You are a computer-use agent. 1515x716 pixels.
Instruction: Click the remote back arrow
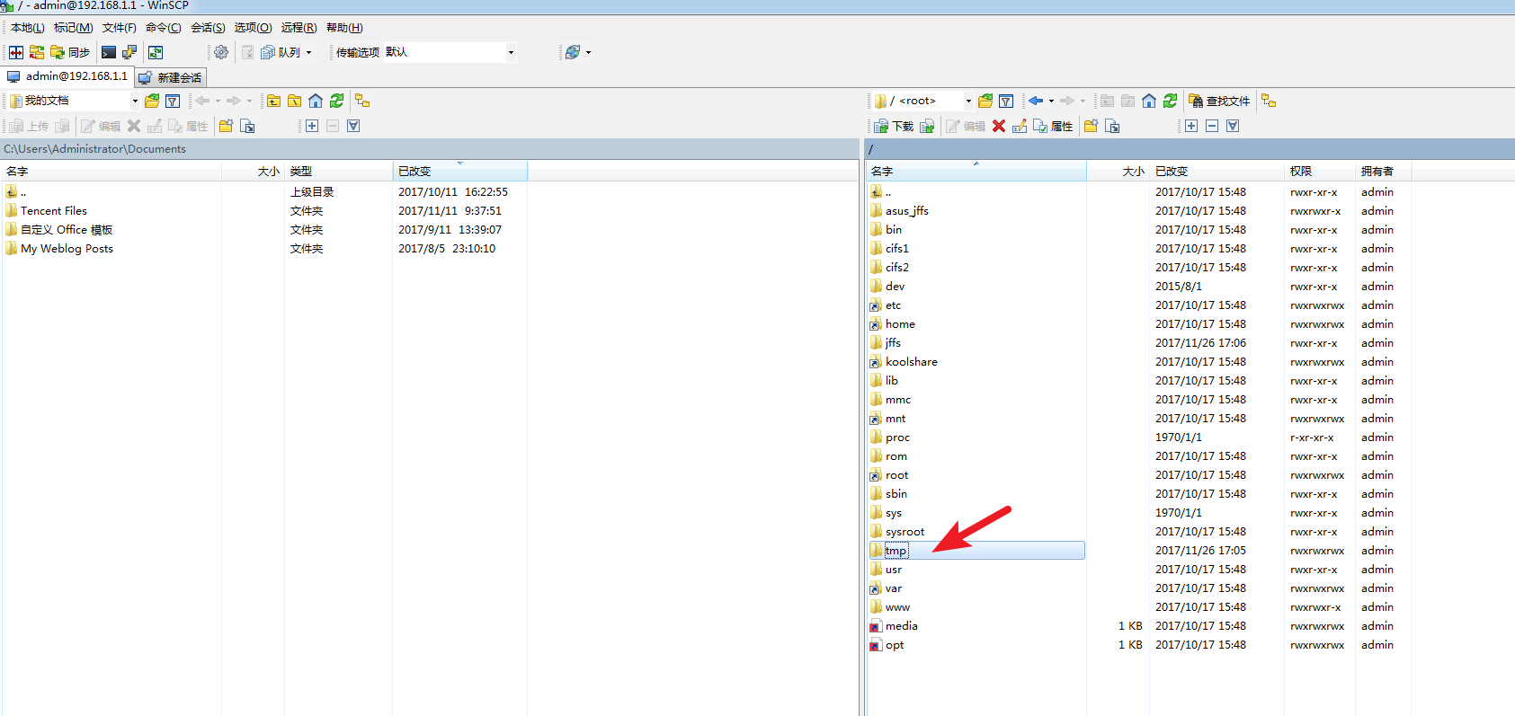[1036, 101]
